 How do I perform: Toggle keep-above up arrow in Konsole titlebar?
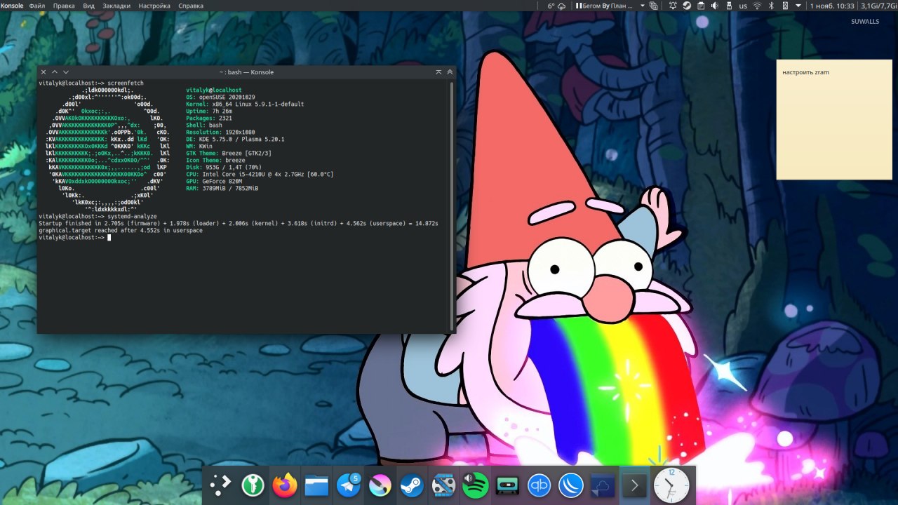point(55,72)
